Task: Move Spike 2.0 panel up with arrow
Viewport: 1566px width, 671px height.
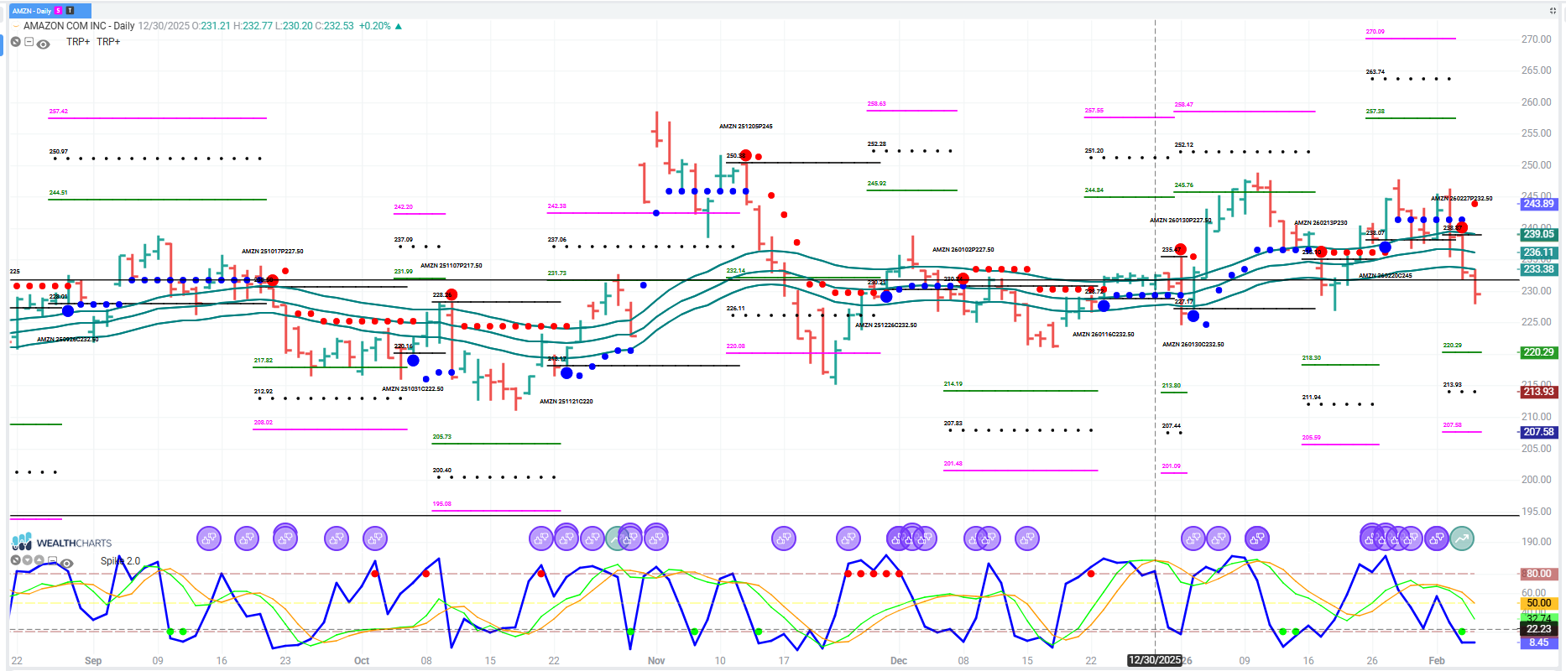Action: 39,560
